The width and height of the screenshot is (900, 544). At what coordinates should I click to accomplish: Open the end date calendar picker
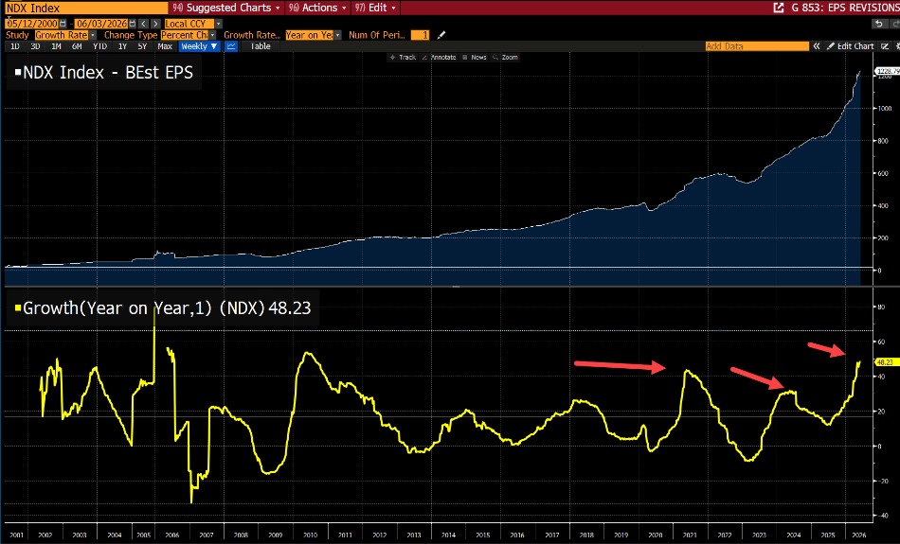[133, 24]
